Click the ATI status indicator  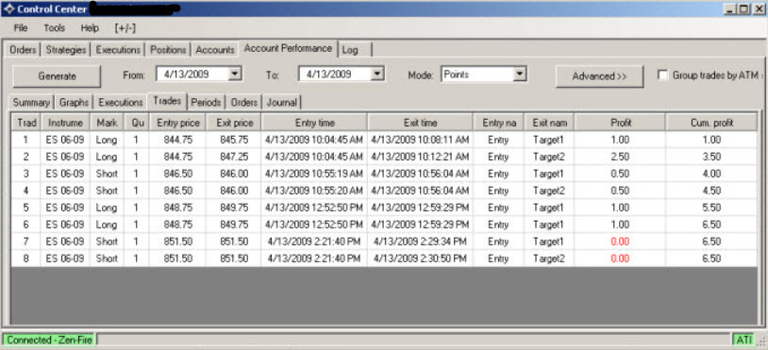coord(743,340)
